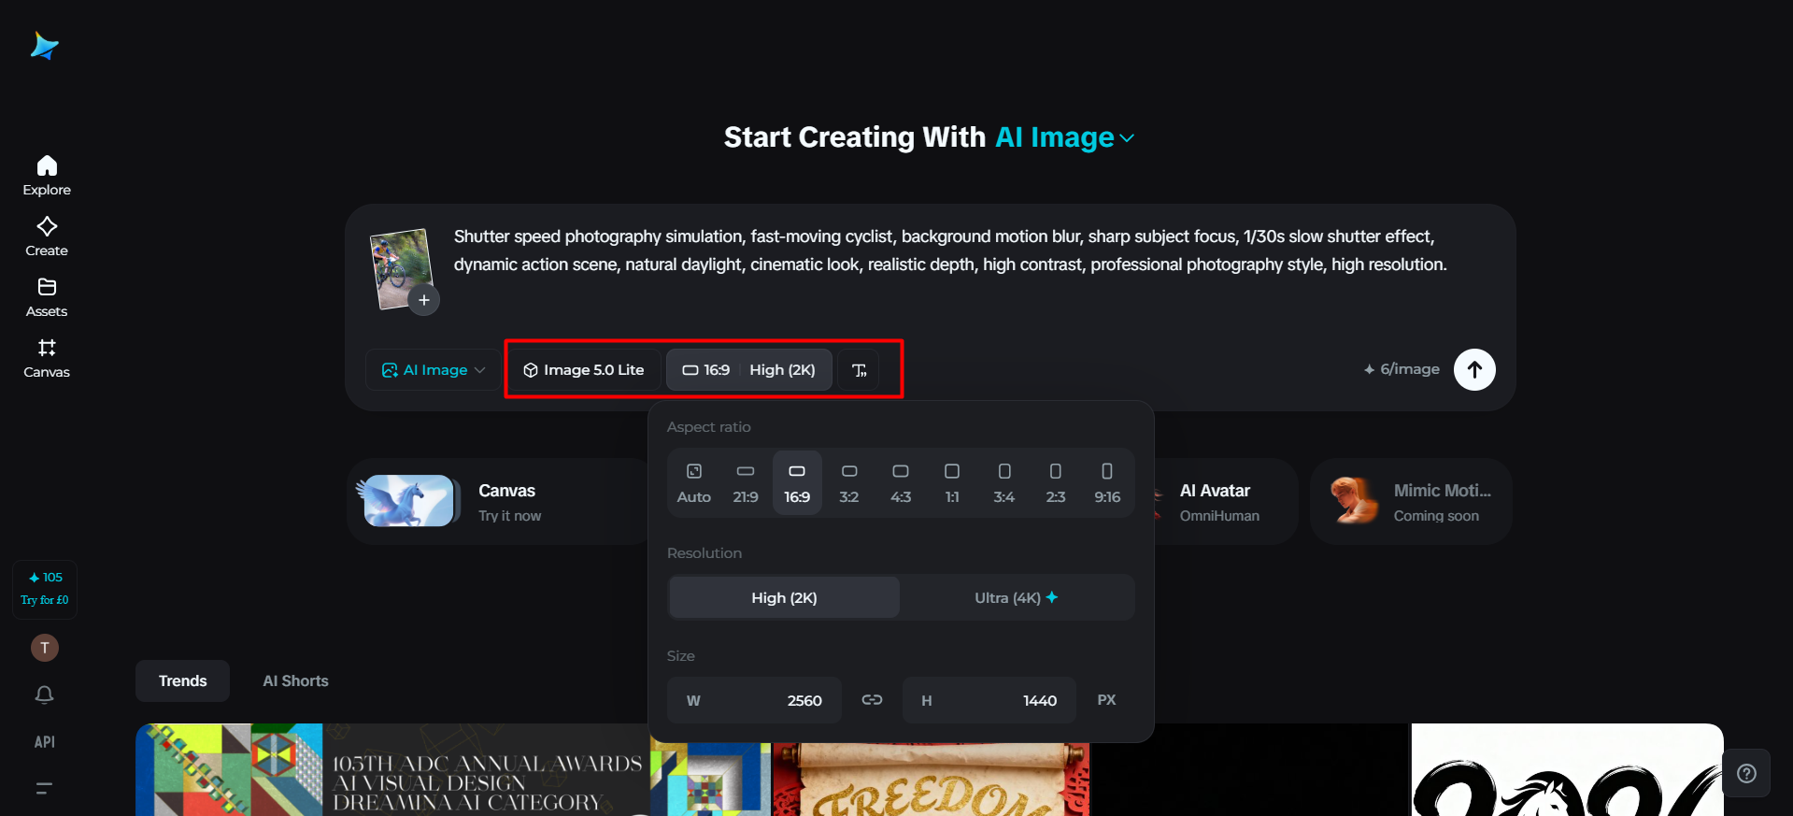
Task: Open the help question mark button
Action: coord(1746,773)
